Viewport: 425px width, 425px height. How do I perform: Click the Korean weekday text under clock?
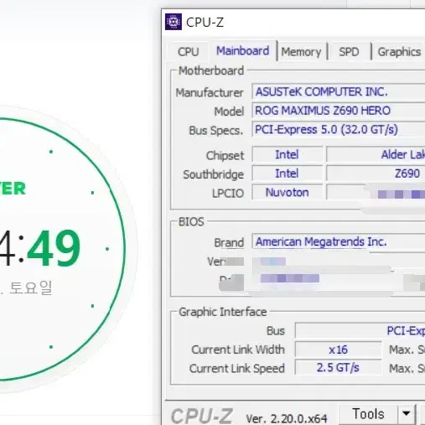click(x=31, y=288)
